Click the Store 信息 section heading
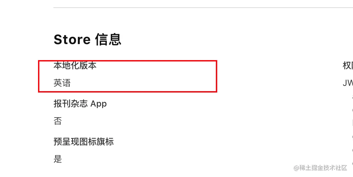 click(x=87, y=39)
